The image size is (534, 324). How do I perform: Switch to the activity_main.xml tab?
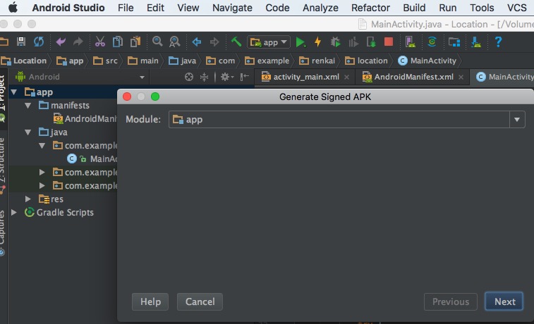tap(306, 77)
